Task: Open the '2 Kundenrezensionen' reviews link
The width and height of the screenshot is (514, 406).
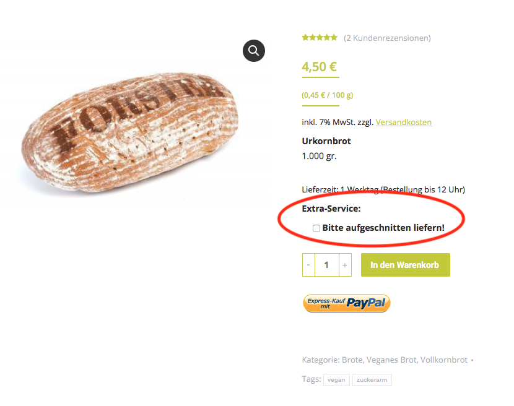Action: click(386, 37)
